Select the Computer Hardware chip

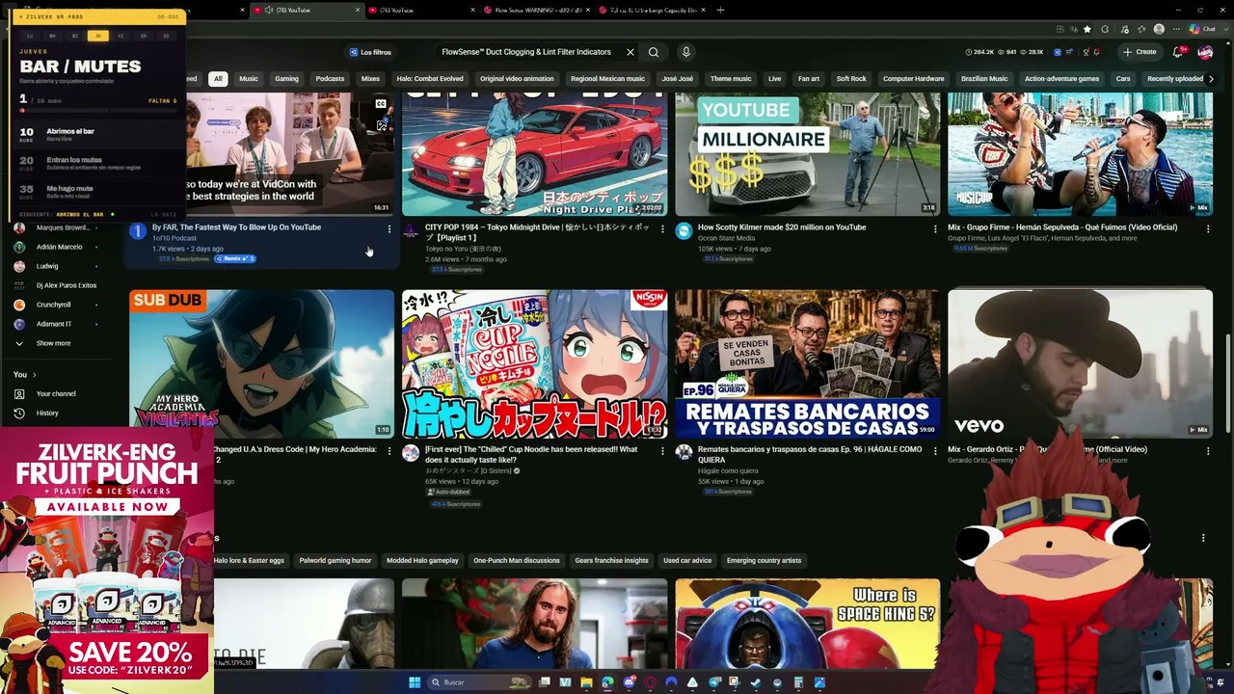(x=914, y=79)
